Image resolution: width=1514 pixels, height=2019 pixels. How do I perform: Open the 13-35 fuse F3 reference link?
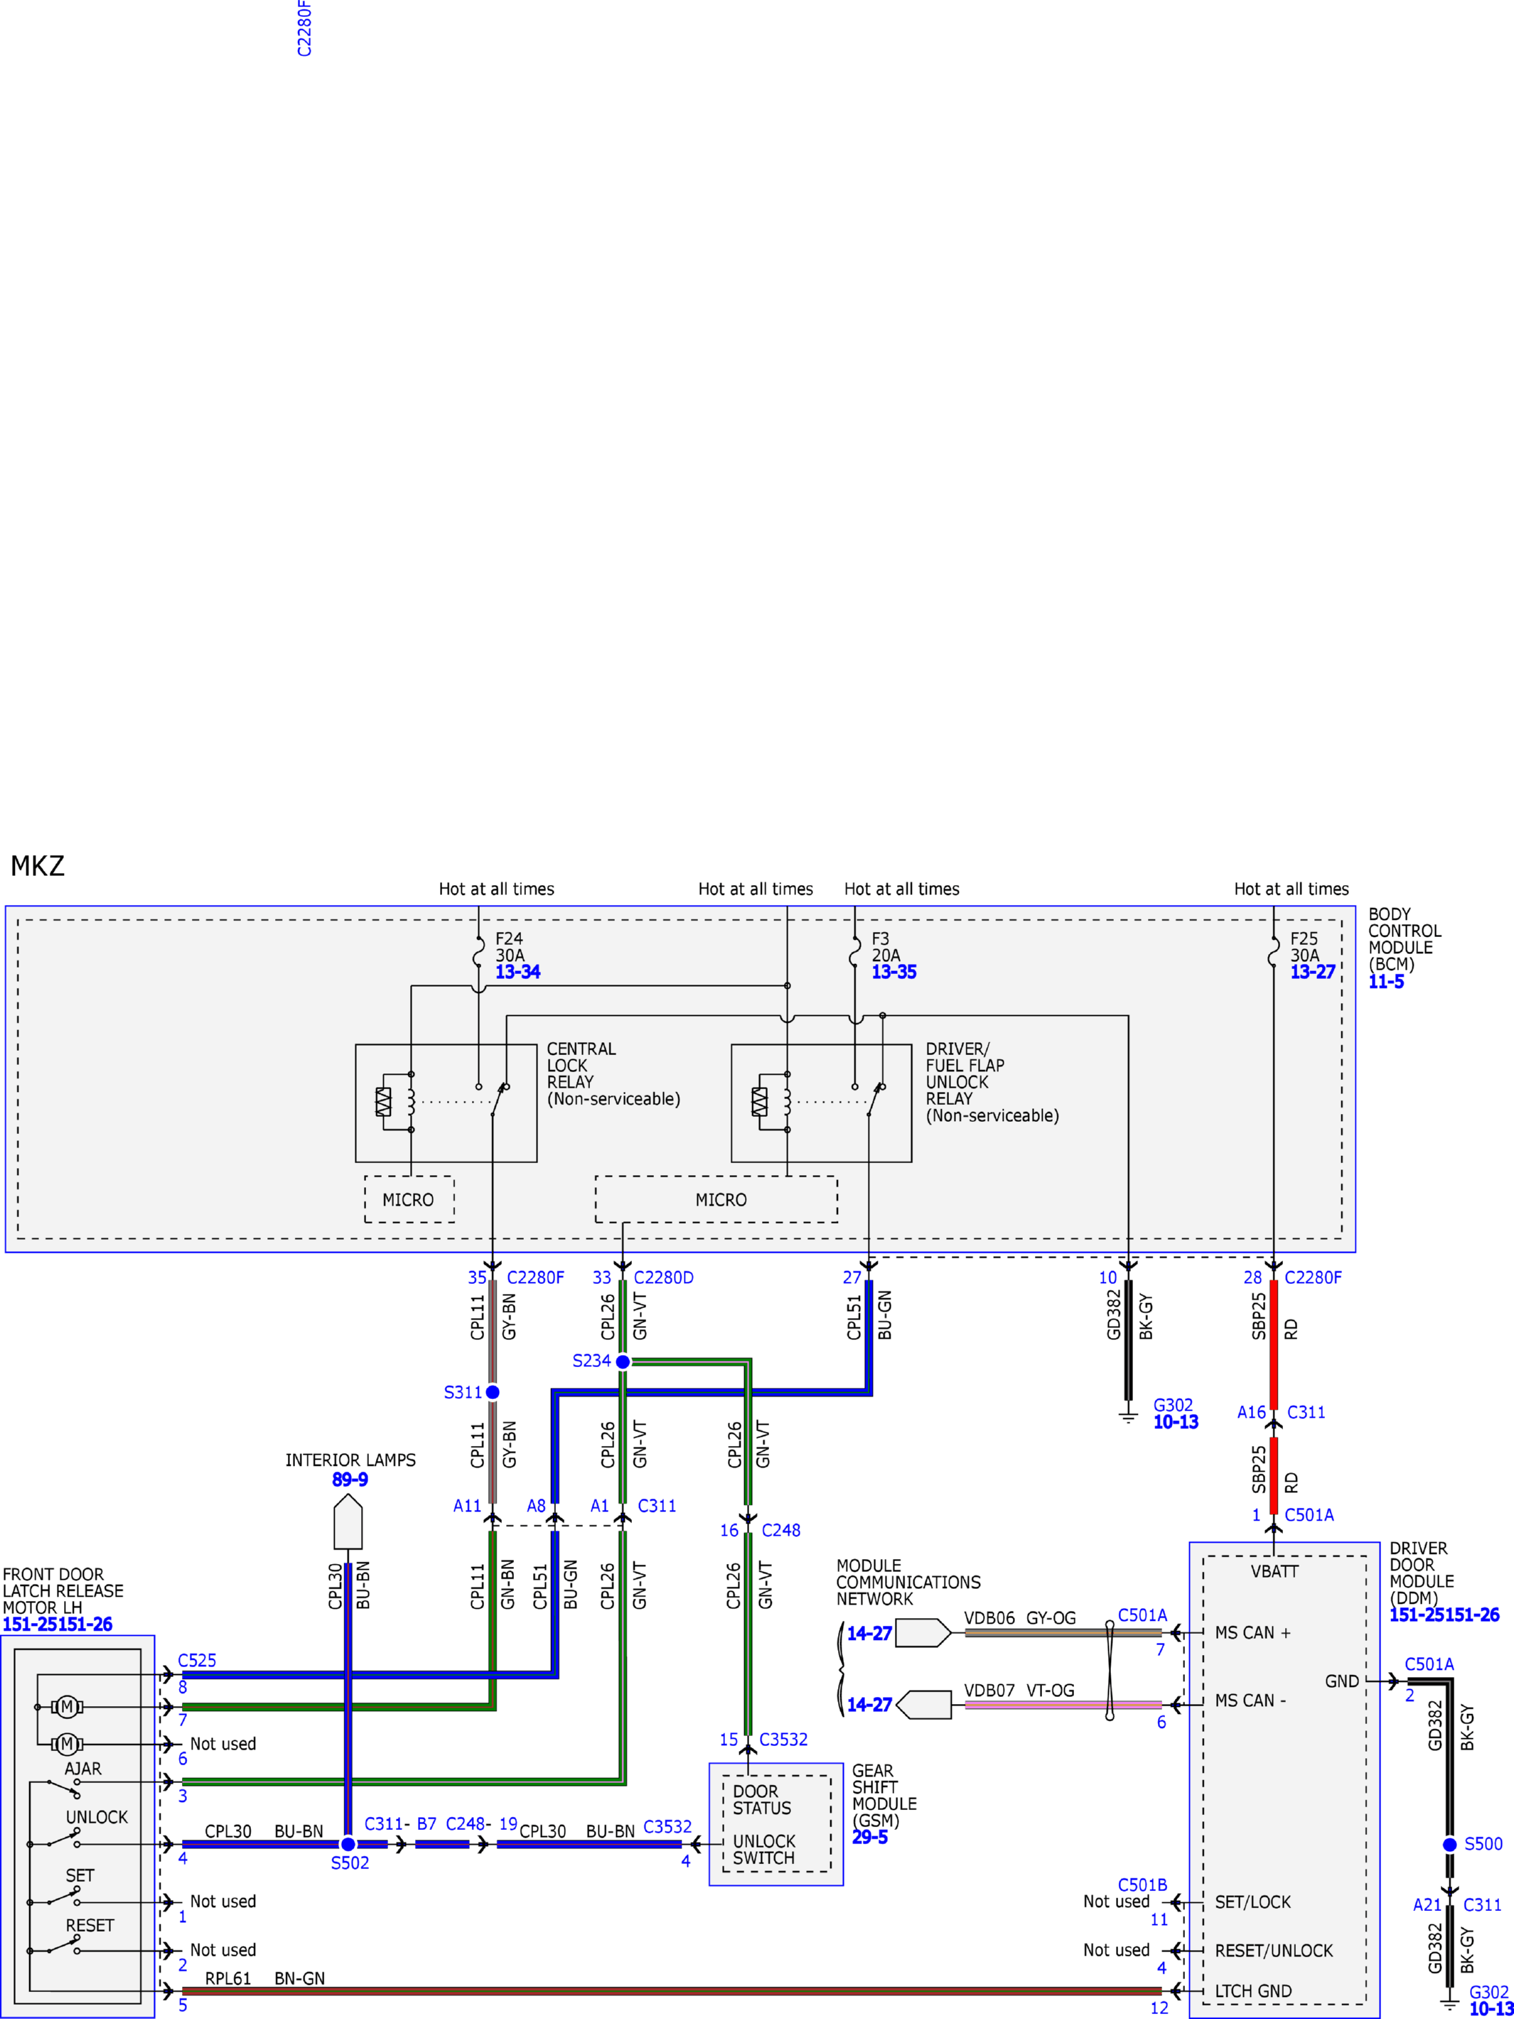893,972
